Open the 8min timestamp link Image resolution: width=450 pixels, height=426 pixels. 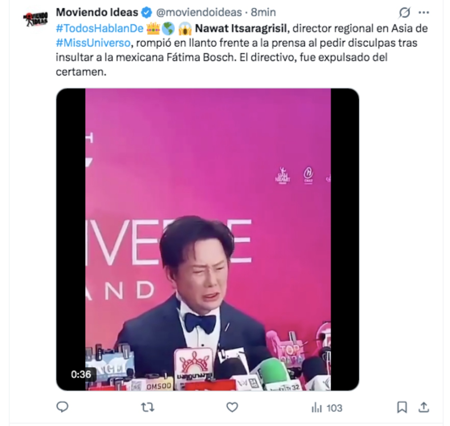tap(263, 12)
